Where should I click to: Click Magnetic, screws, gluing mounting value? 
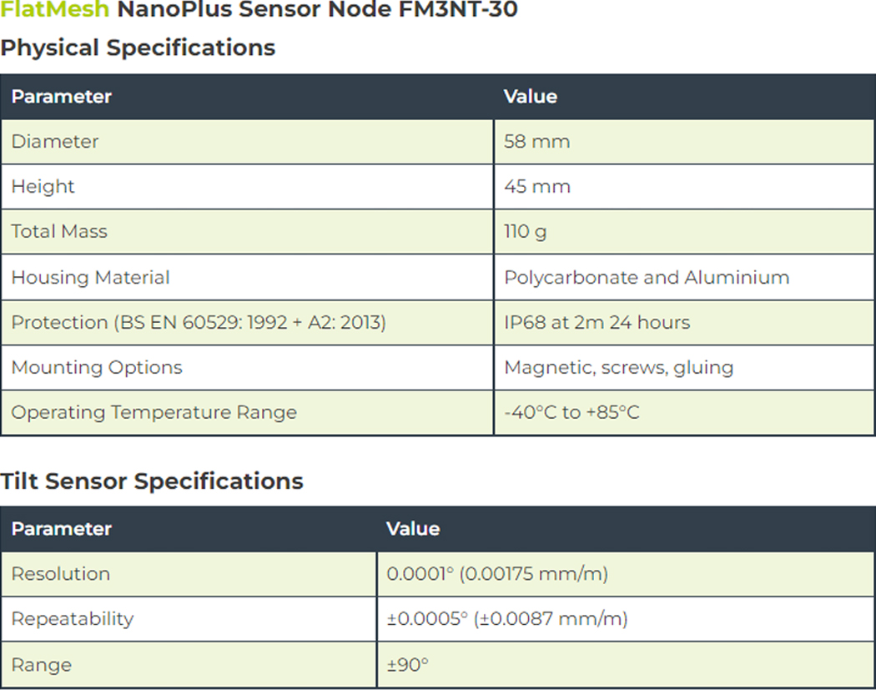tap(618, 368)
